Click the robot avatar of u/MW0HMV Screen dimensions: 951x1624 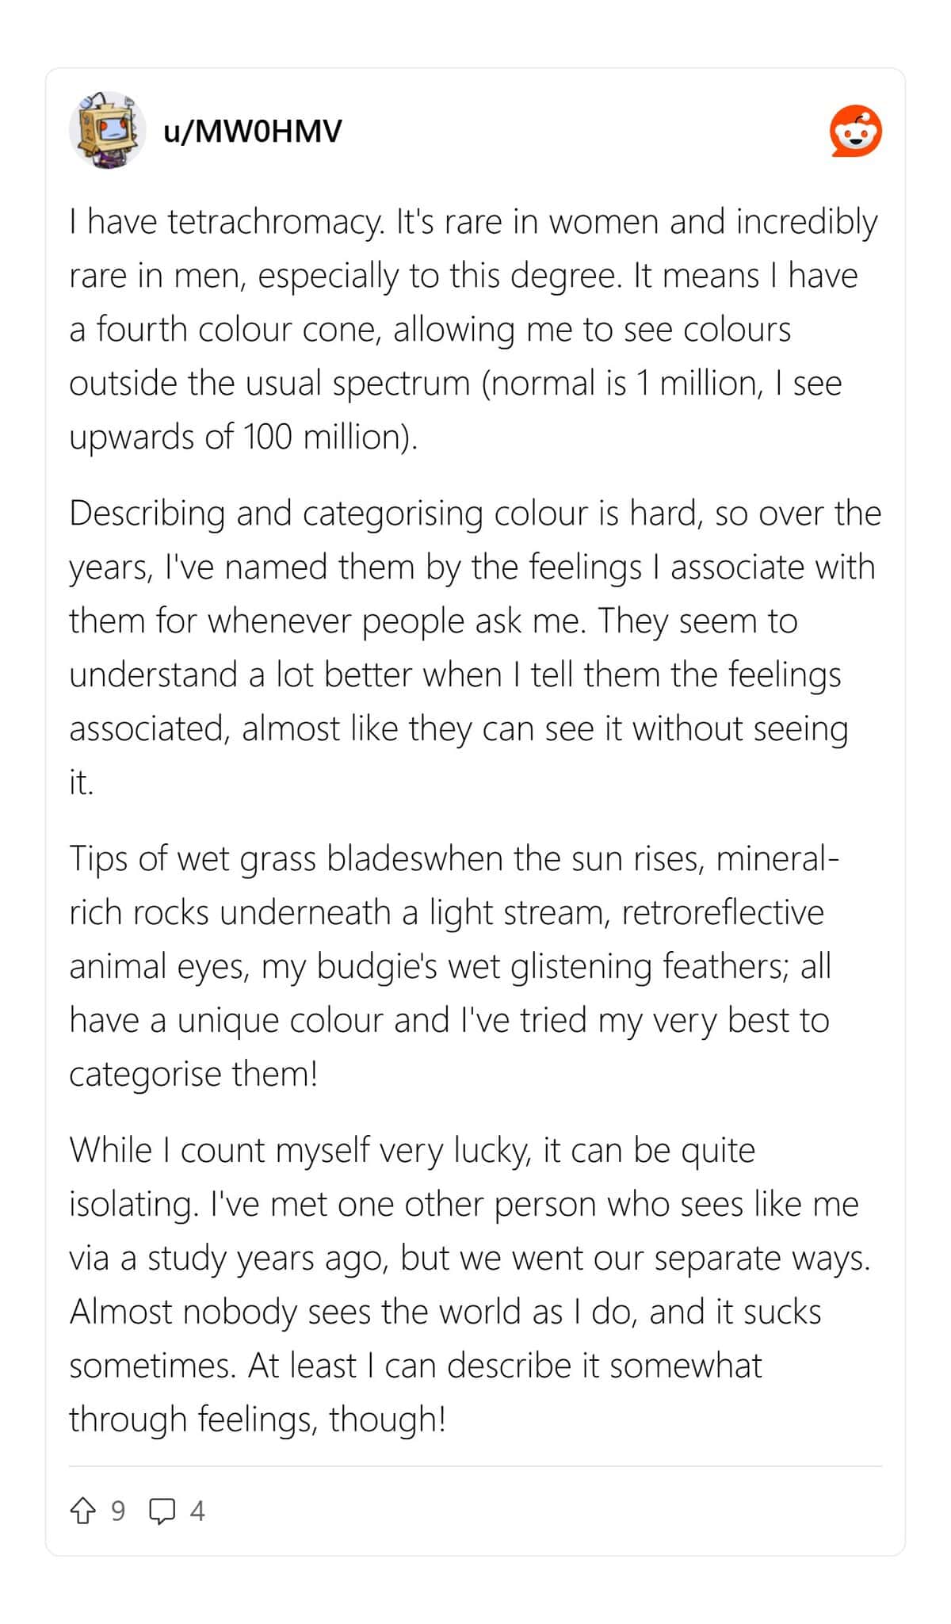[107, 130]
